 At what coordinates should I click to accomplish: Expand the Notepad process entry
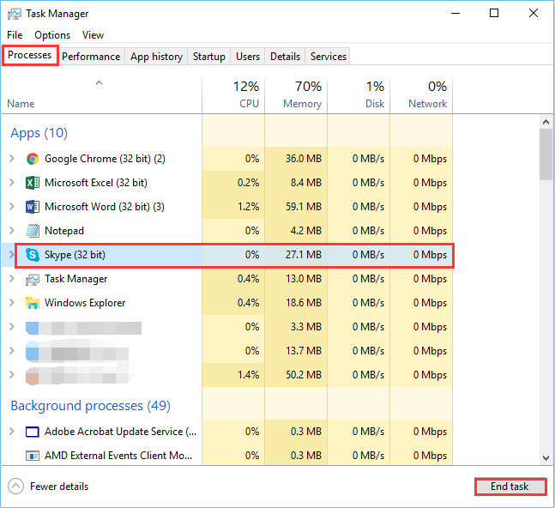tap(12, 231)
